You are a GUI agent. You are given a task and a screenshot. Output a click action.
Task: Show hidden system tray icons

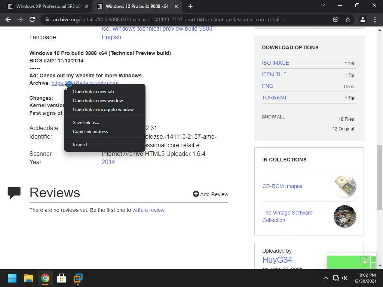pos(326,278)
